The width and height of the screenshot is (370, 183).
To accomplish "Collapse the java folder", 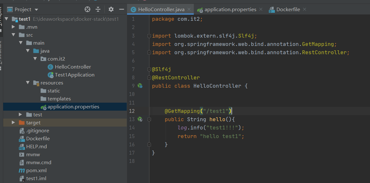I will pyautogui.click(x=28, y=51).
